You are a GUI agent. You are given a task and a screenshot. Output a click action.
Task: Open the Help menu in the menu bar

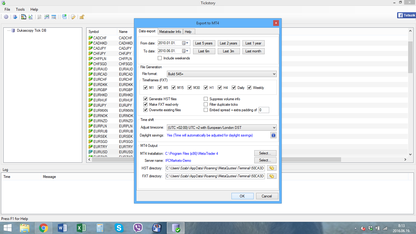34,9
